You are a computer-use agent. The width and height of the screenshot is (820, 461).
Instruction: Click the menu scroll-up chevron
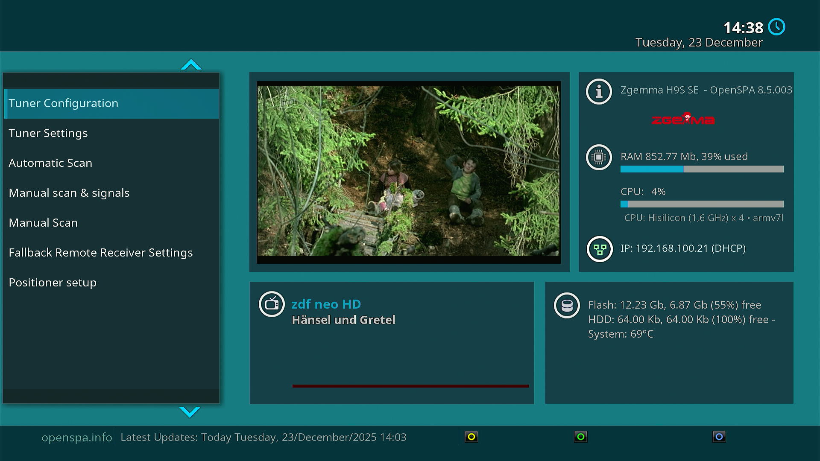(x=191, y=64)
